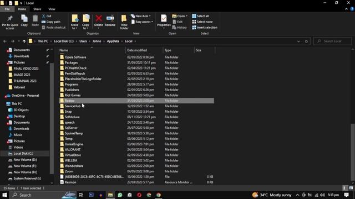Select the VALORANT folder

click(73, 150)
